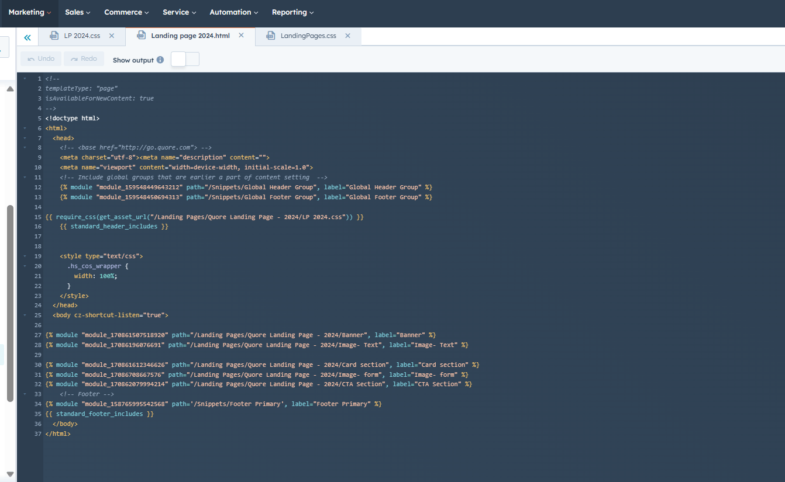Open the Reporting menu

pyautogui.click(x=293, y=12)
